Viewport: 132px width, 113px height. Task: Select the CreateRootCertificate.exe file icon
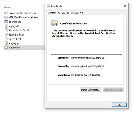pyautogui.click(x=6, y=13)
